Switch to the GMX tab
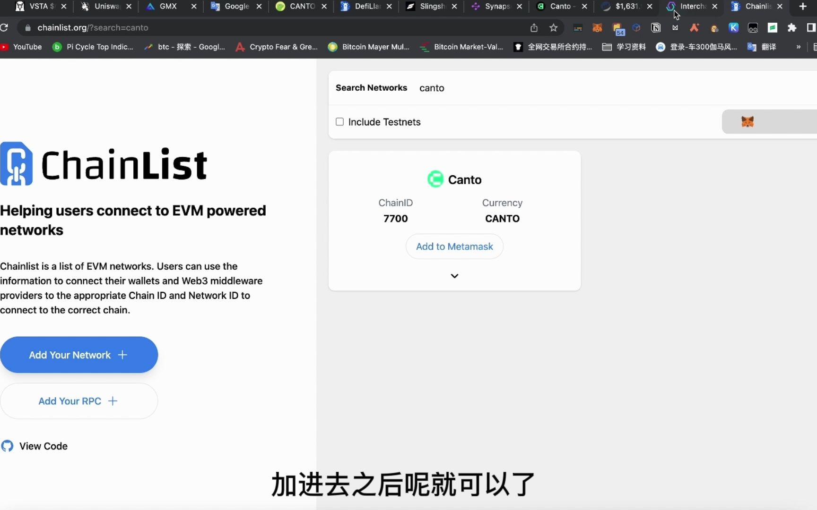The width and height of the screenshot is (817, 510). [171, 6]
